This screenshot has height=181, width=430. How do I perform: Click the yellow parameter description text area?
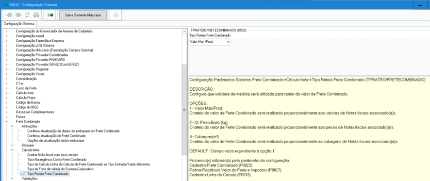pyautogui.click(x=309, y=128)
